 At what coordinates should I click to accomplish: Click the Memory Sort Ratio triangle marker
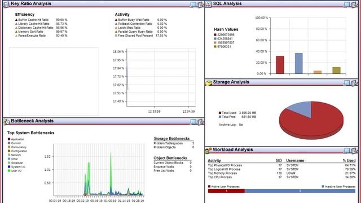[16, 32]
